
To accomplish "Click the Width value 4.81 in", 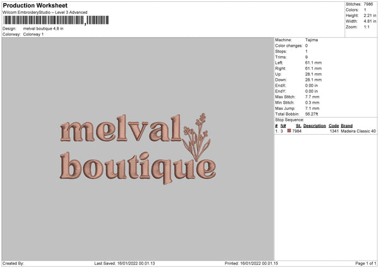I will click(370, 21).
